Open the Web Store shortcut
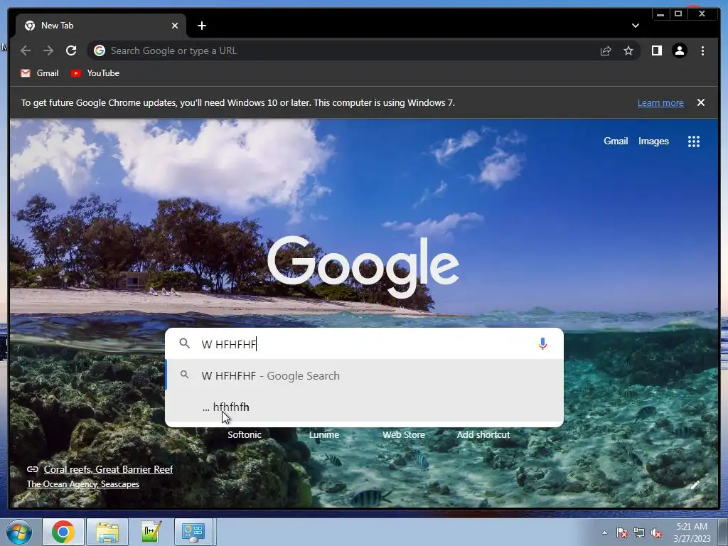This screenshot has height=546, width=728. click(x=404, y=434)
